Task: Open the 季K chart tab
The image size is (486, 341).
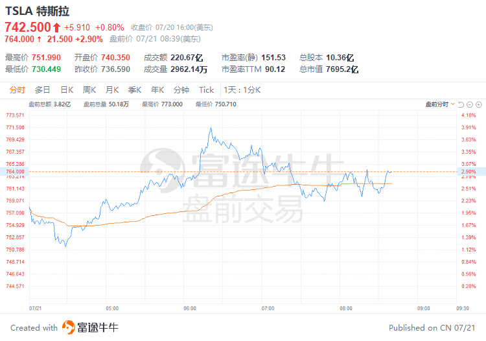Action: 135,90
